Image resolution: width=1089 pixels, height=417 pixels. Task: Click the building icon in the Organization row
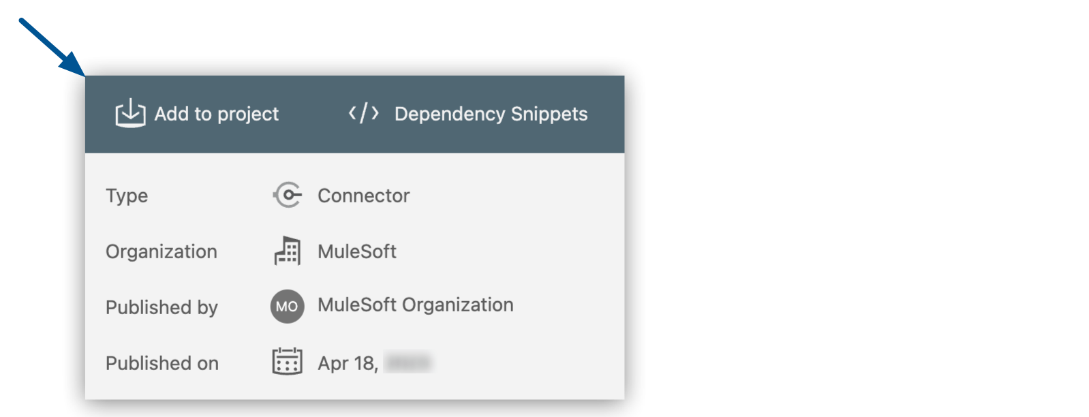[288, 251]
